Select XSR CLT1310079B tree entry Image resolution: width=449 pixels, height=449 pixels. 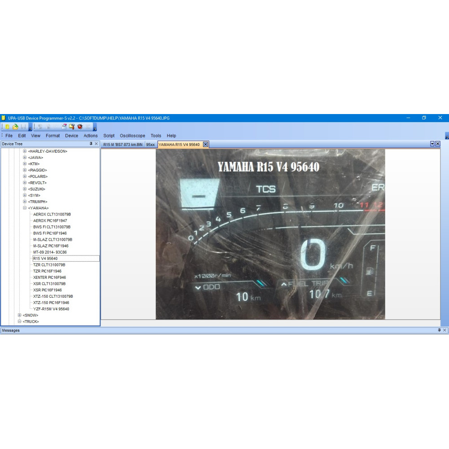pos(49,283)
